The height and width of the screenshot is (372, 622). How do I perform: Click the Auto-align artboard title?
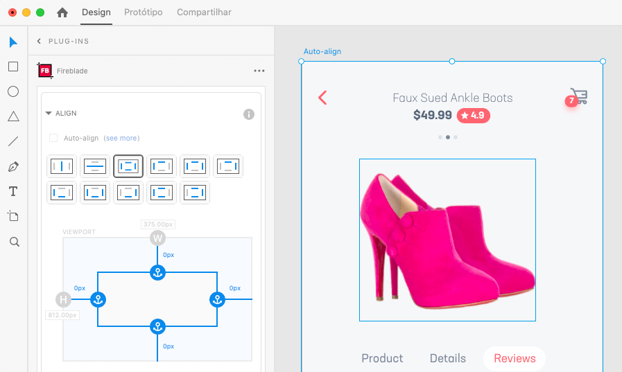322,51
